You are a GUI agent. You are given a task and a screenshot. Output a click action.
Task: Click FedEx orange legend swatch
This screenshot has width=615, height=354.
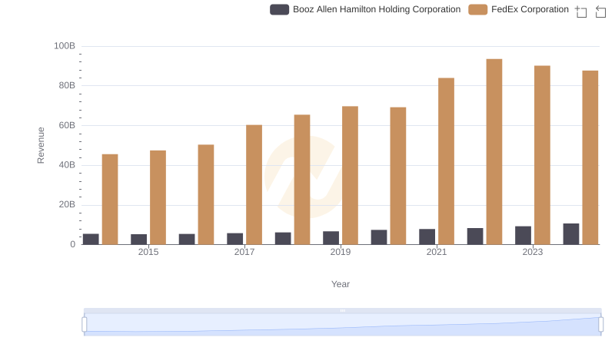click(x=477, y=9)
